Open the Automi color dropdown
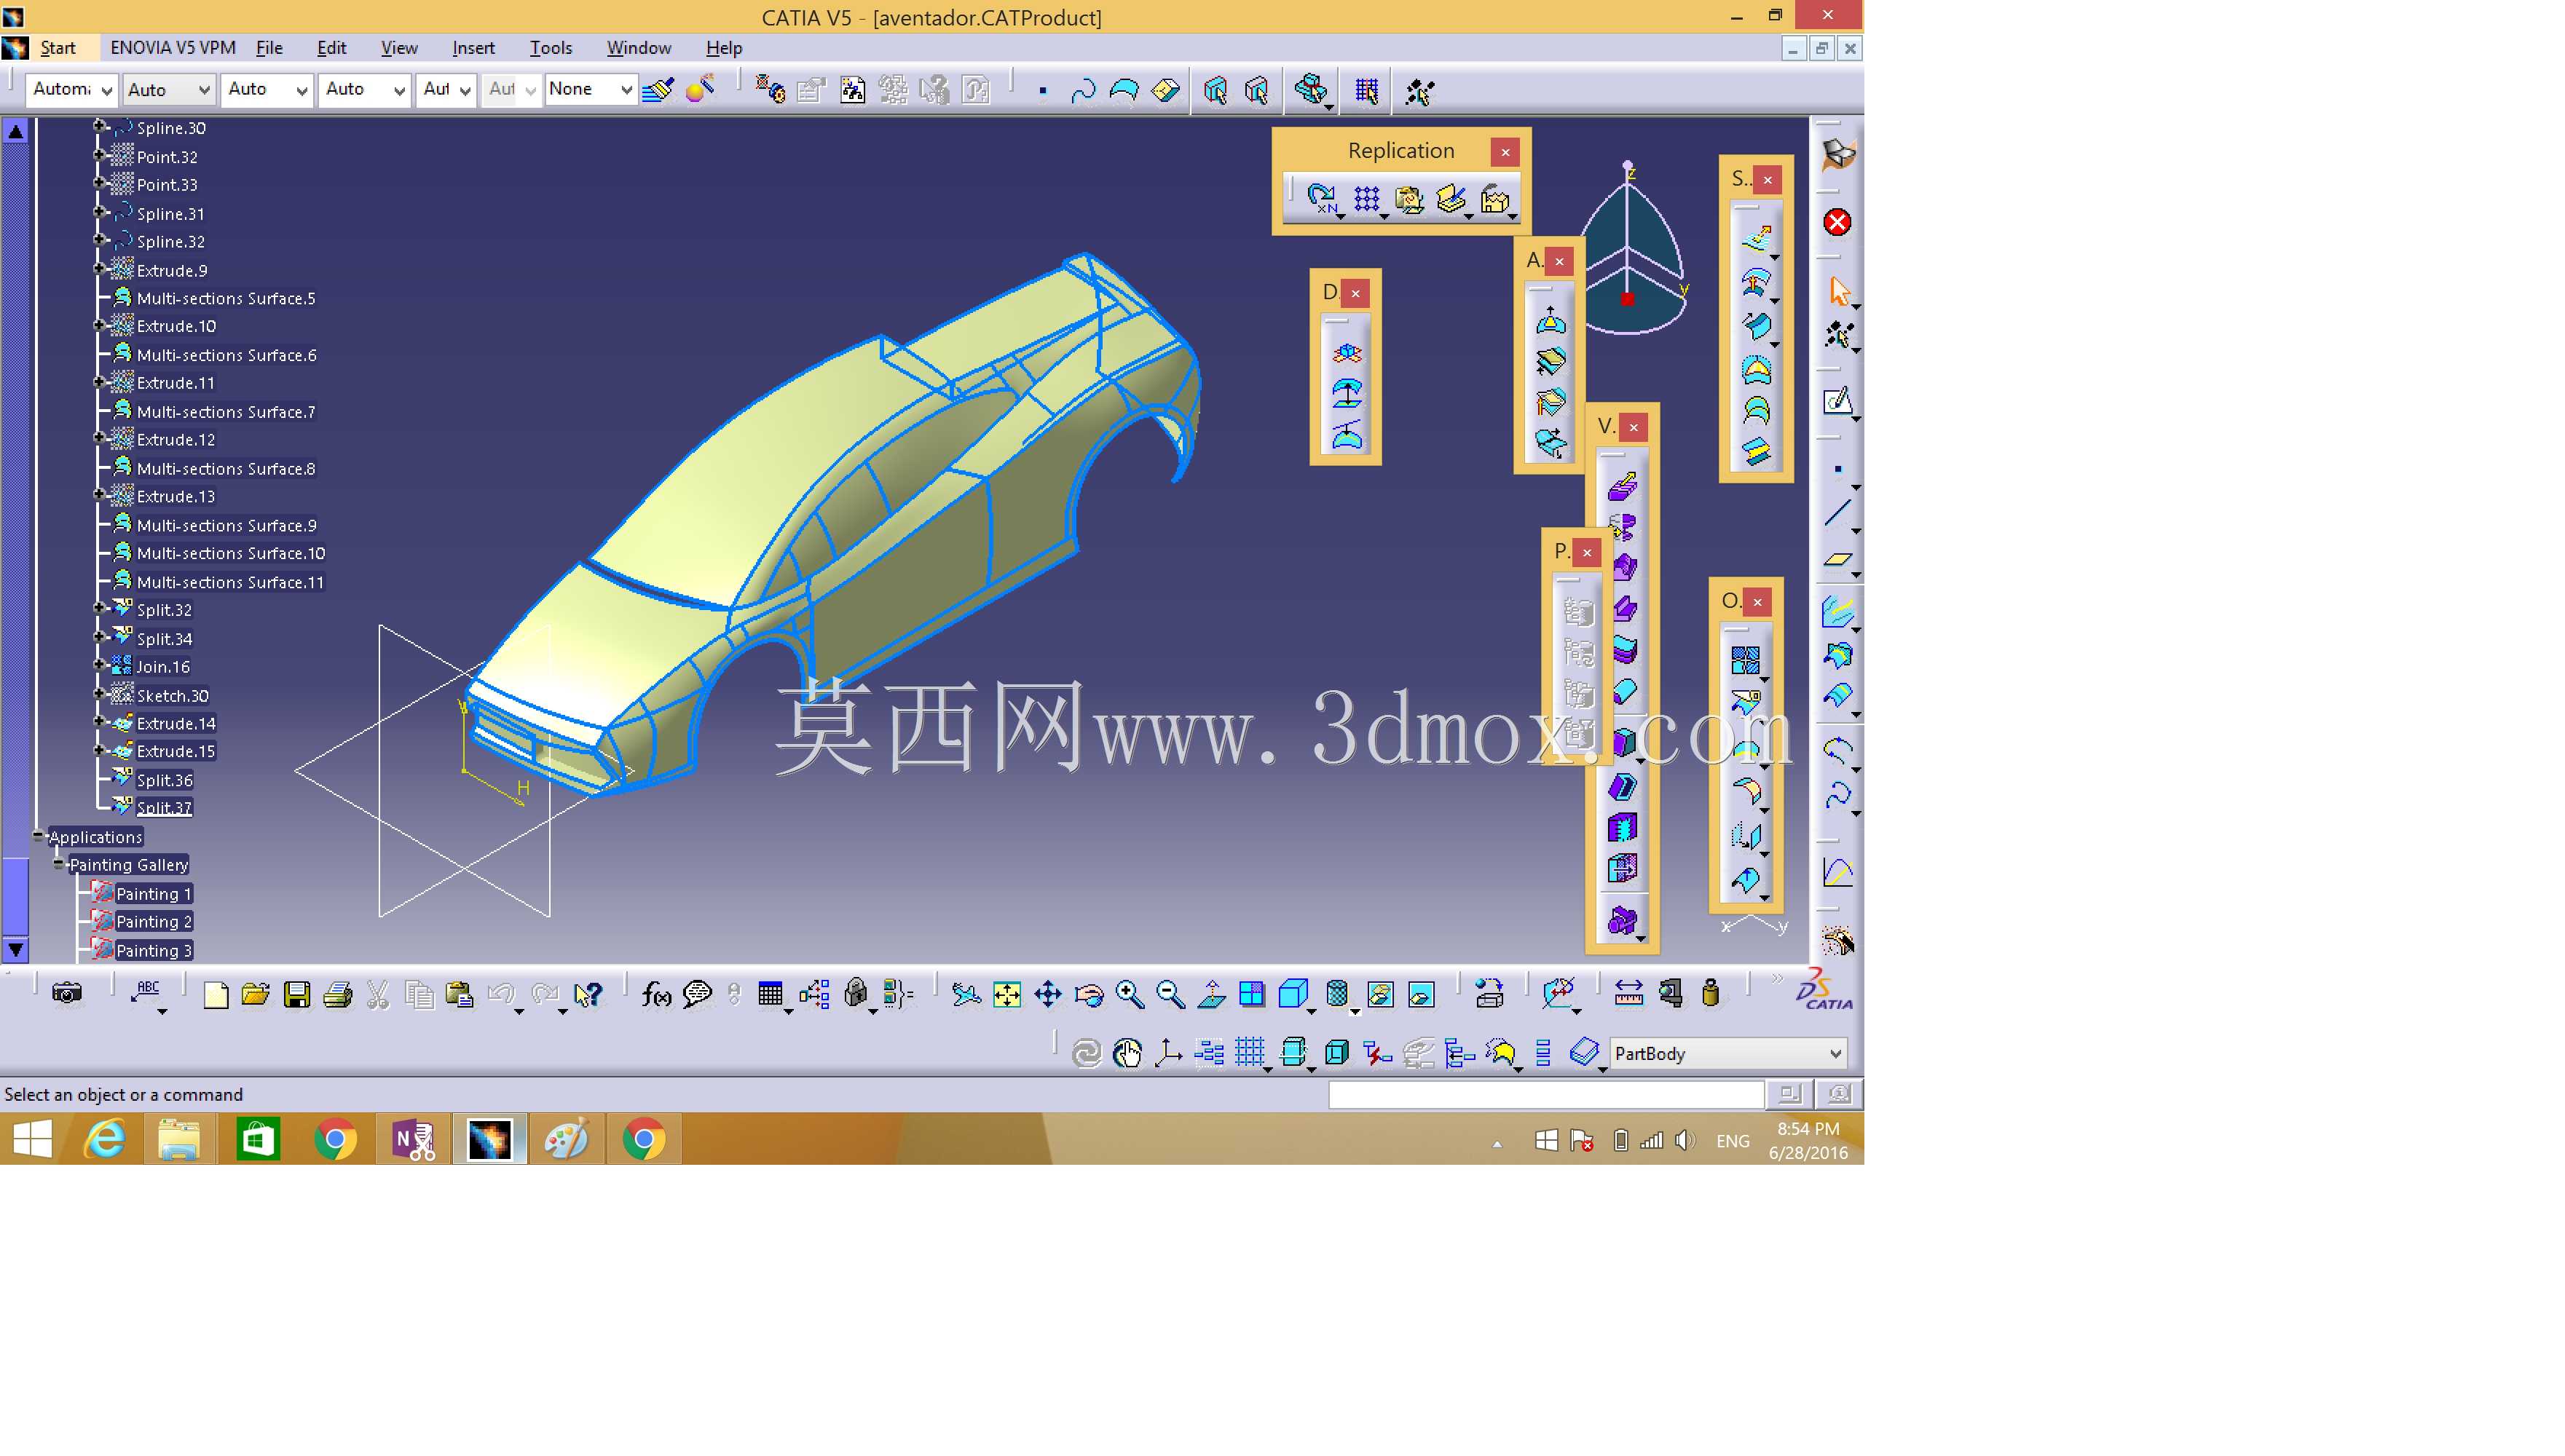This screenshot has width=2565, height=1456. (x=71, y=90)
